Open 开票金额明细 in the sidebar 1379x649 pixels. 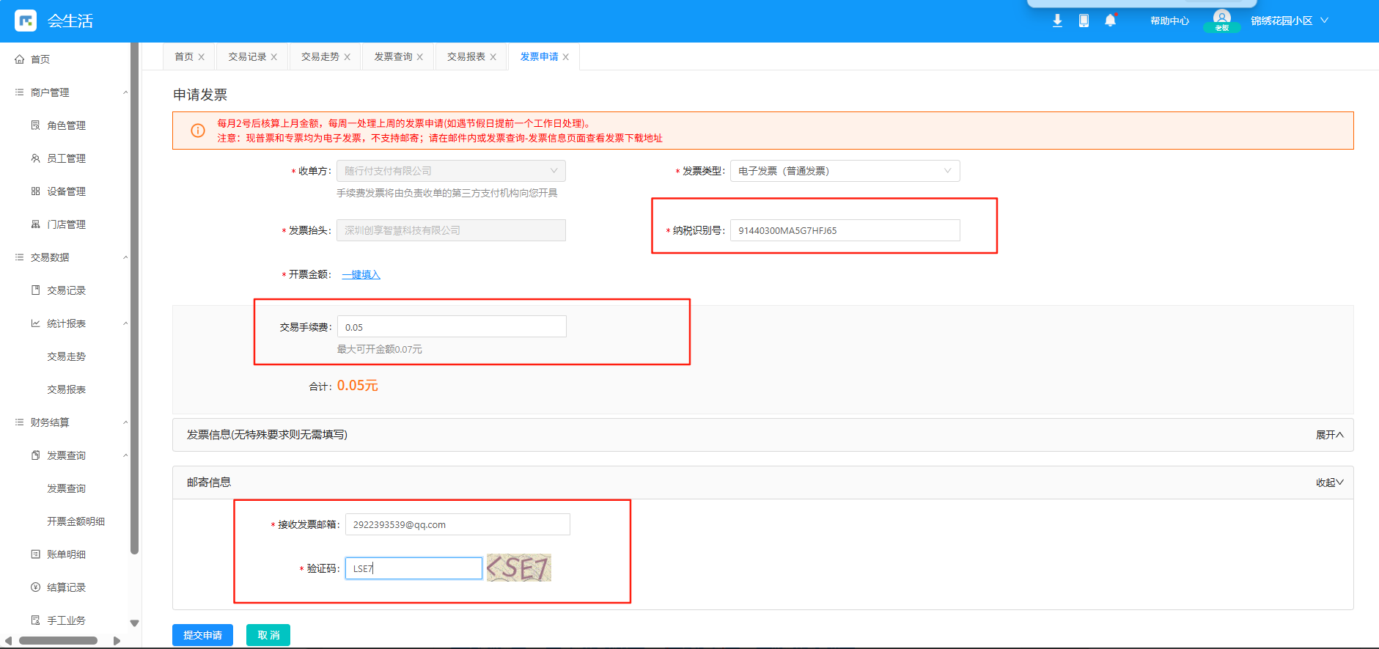tap(76, 521)
